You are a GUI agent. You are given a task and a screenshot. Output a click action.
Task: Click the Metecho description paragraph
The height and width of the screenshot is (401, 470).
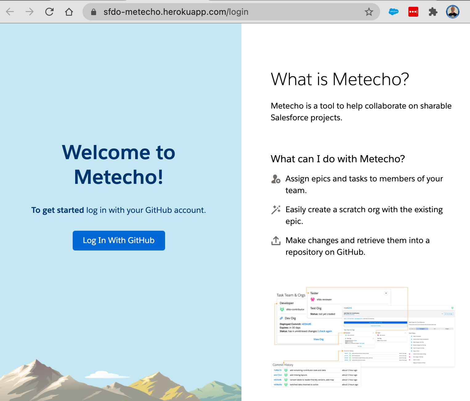coord(361,112)
